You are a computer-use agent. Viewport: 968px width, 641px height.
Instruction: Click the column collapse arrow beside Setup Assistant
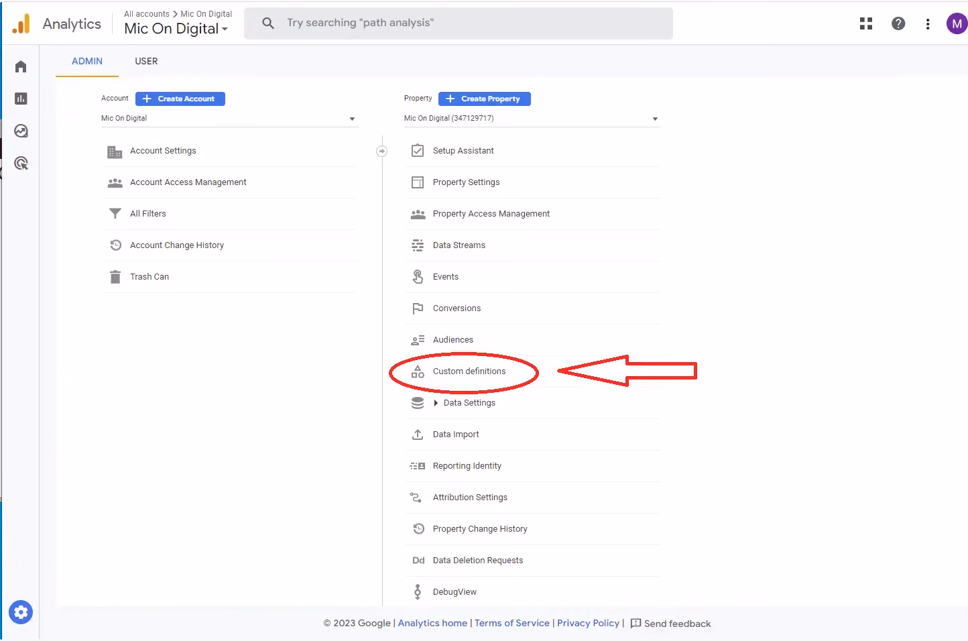[x=381, y=151]
